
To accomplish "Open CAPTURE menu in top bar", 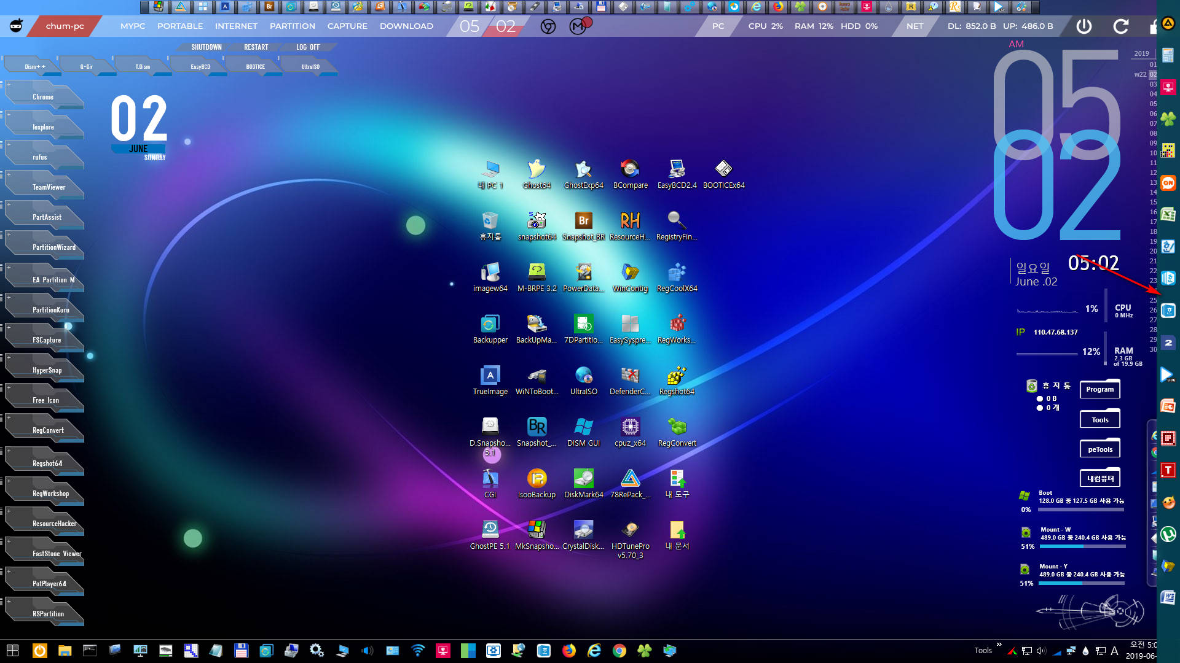I will pyautogui.click(x=347, y=26).
